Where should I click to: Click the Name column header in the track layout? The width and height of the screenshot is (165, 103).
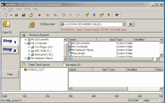coord(81,70)
